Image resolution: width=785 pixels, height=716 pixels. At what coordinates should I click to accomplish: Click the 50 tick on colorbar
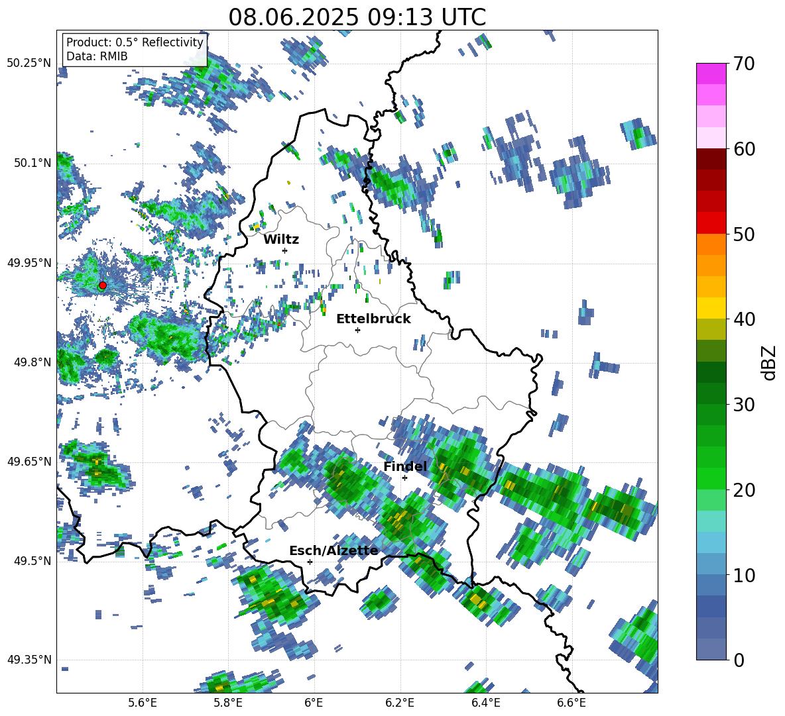coord(744,234)
